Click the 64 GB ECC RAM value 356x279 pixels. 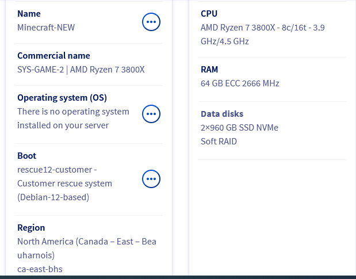coord(240,83)
